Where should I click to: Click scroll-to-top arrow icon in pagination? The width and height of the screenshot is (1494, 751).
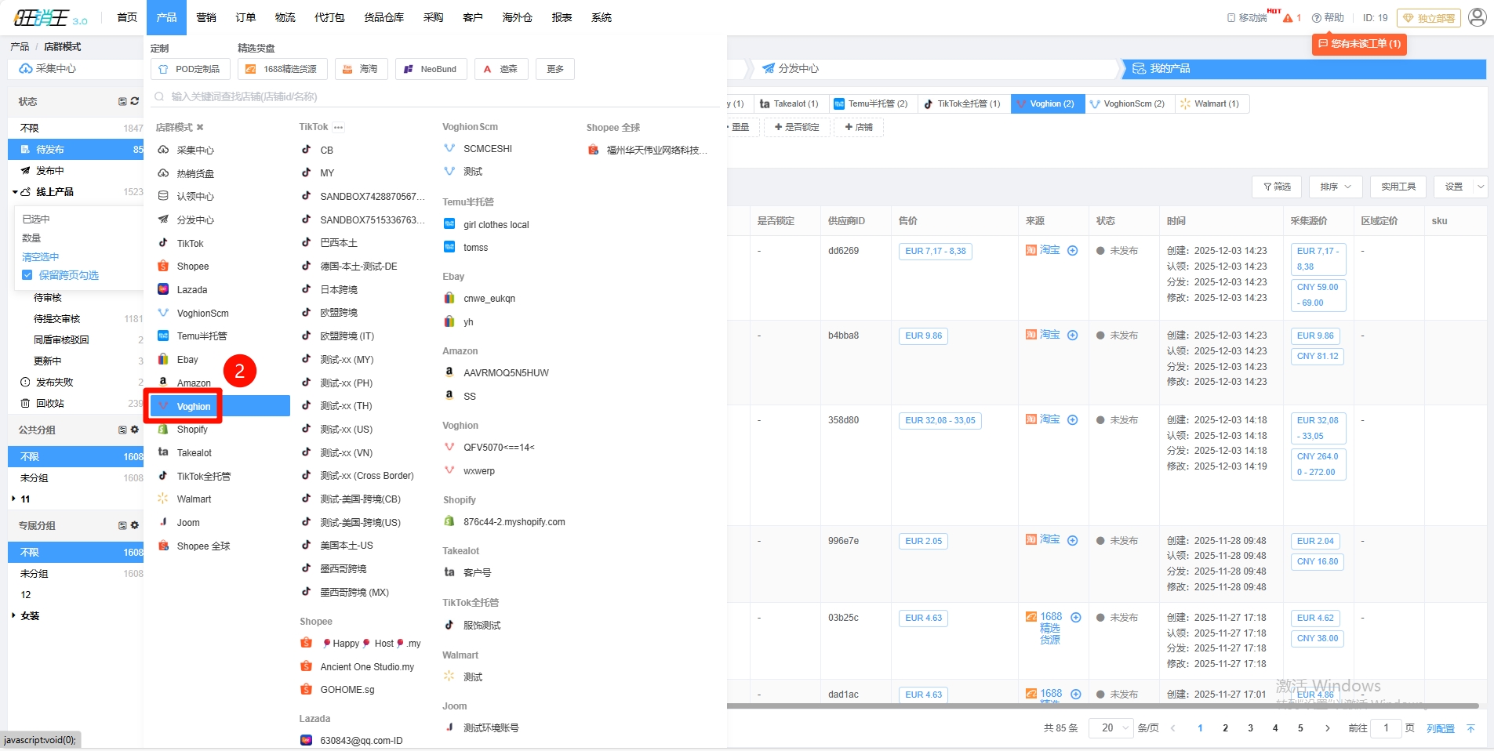(x=1470, y=728)
